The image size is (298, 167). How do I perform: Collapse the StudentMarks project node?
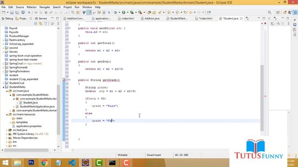3,87
